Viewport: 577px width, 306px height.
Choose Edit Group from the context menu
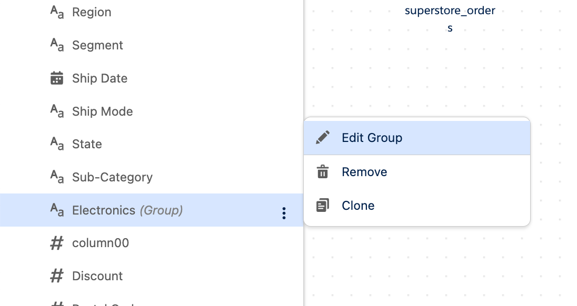coord(372,138)
